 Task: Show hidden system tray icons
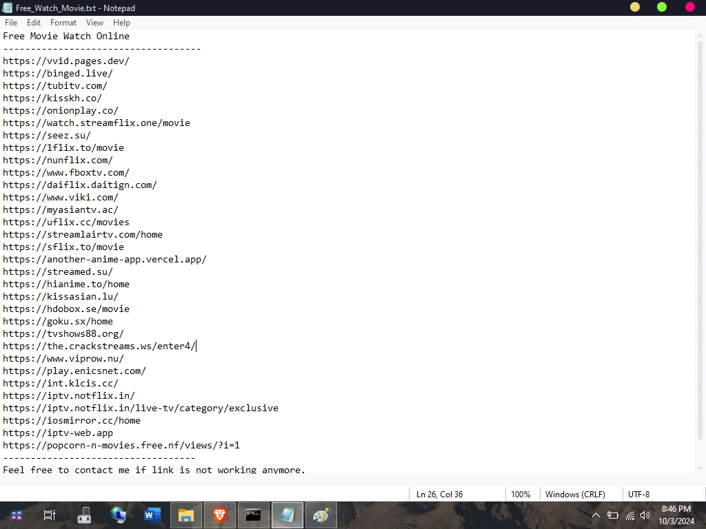(595, 515)
